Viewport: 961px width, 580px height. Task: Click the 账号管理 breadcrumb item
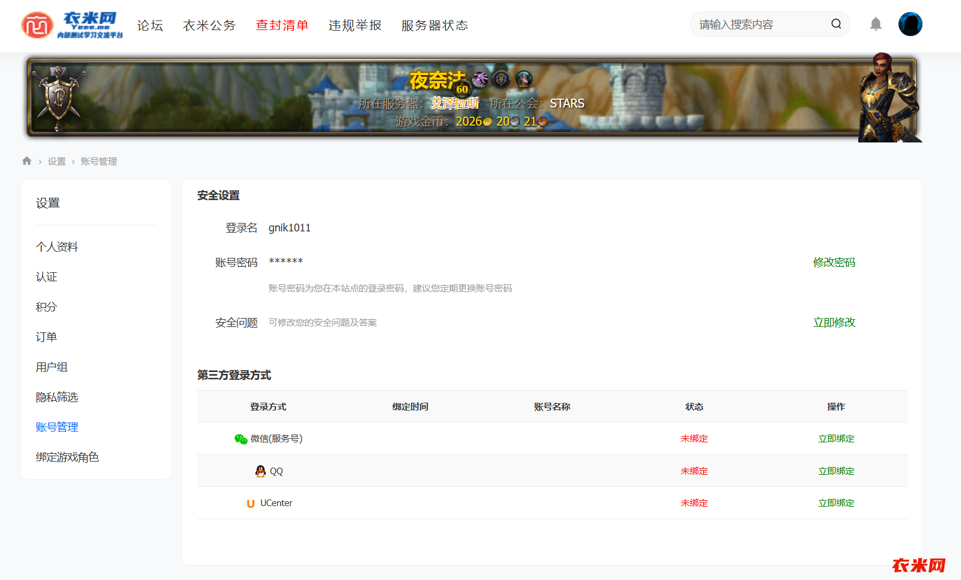click(99, 161)
